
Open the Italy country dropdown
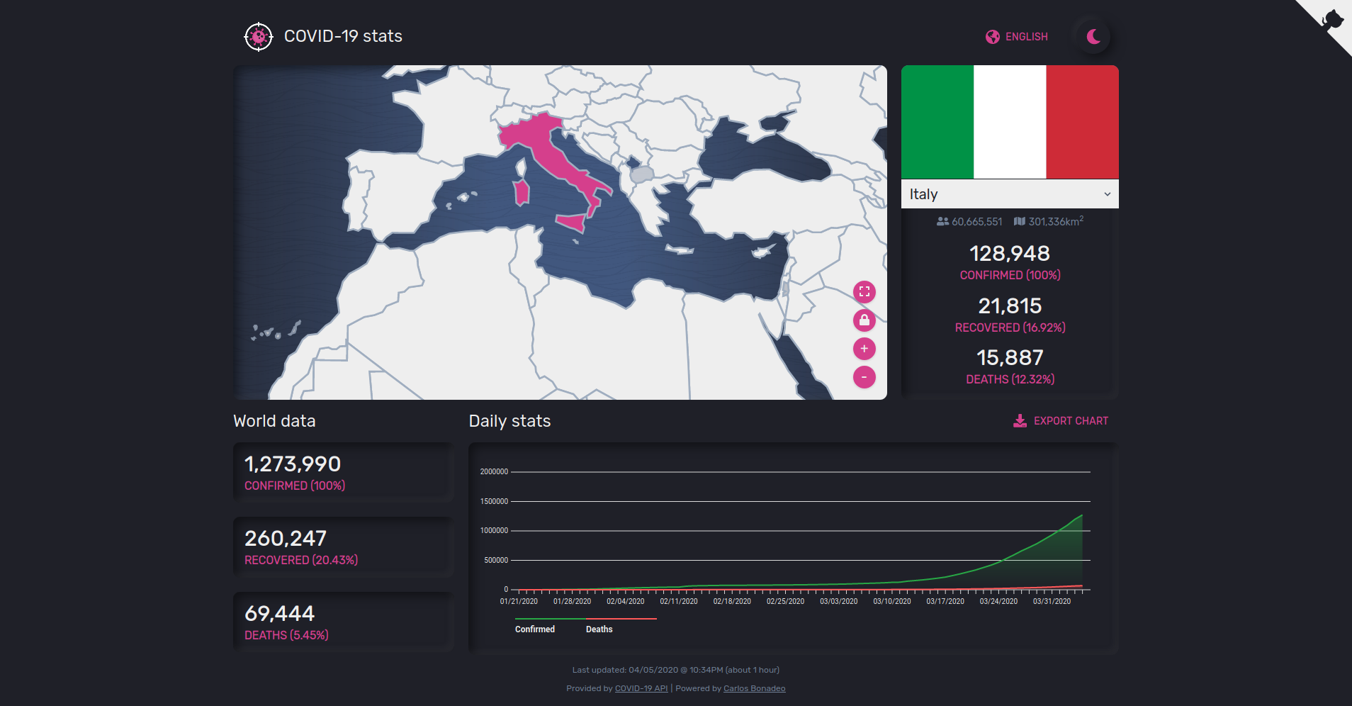pos(1010,194)
